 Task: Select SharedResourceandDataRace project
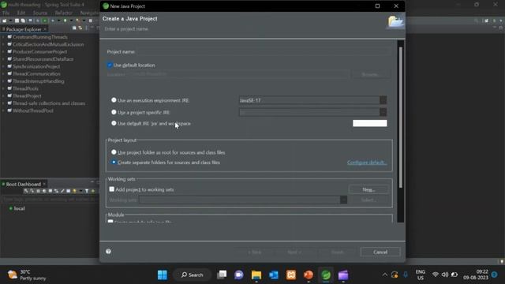coord(43,59)
